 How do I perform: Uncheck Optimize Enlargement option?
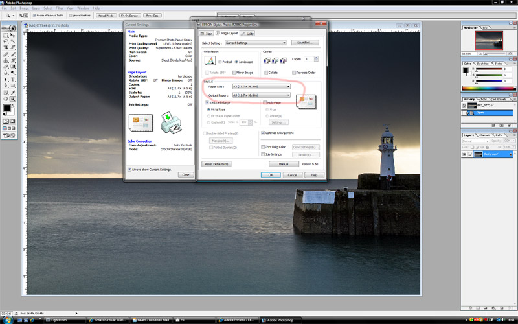click(x=262, y=133)
